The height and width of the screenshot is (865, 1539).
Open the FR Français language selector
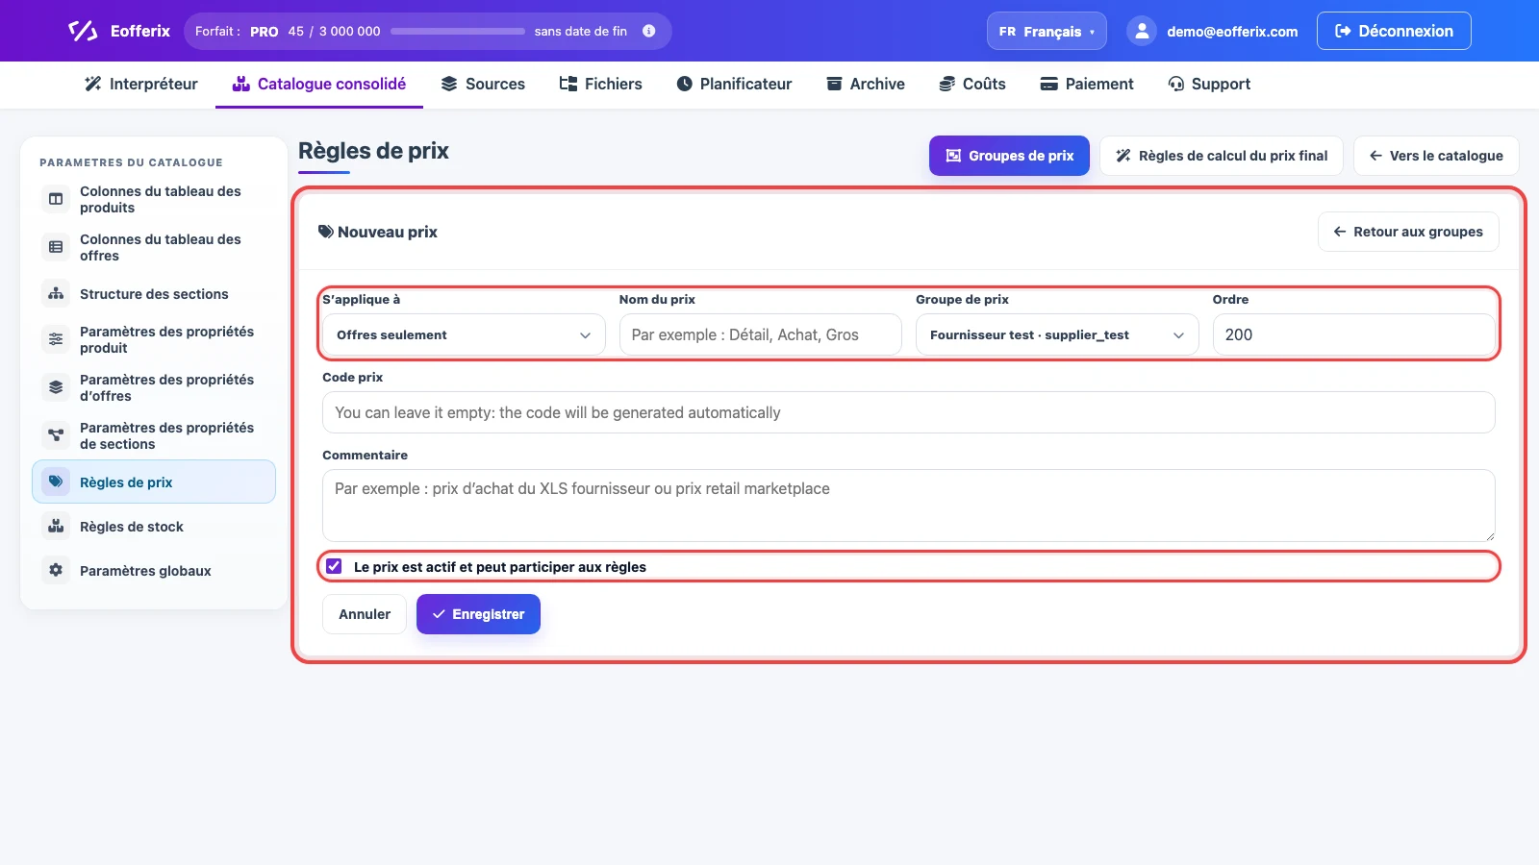point(1047,31)
